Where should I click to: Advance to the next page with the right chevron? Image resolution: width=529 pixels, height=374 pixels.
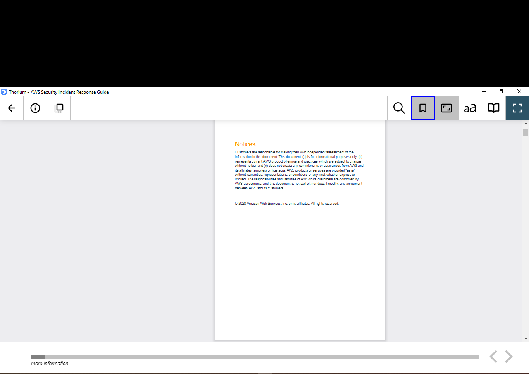click(508, 356)
